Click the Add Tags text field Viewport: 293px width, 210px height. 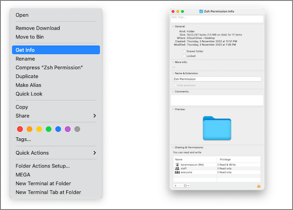pos(216,18)
